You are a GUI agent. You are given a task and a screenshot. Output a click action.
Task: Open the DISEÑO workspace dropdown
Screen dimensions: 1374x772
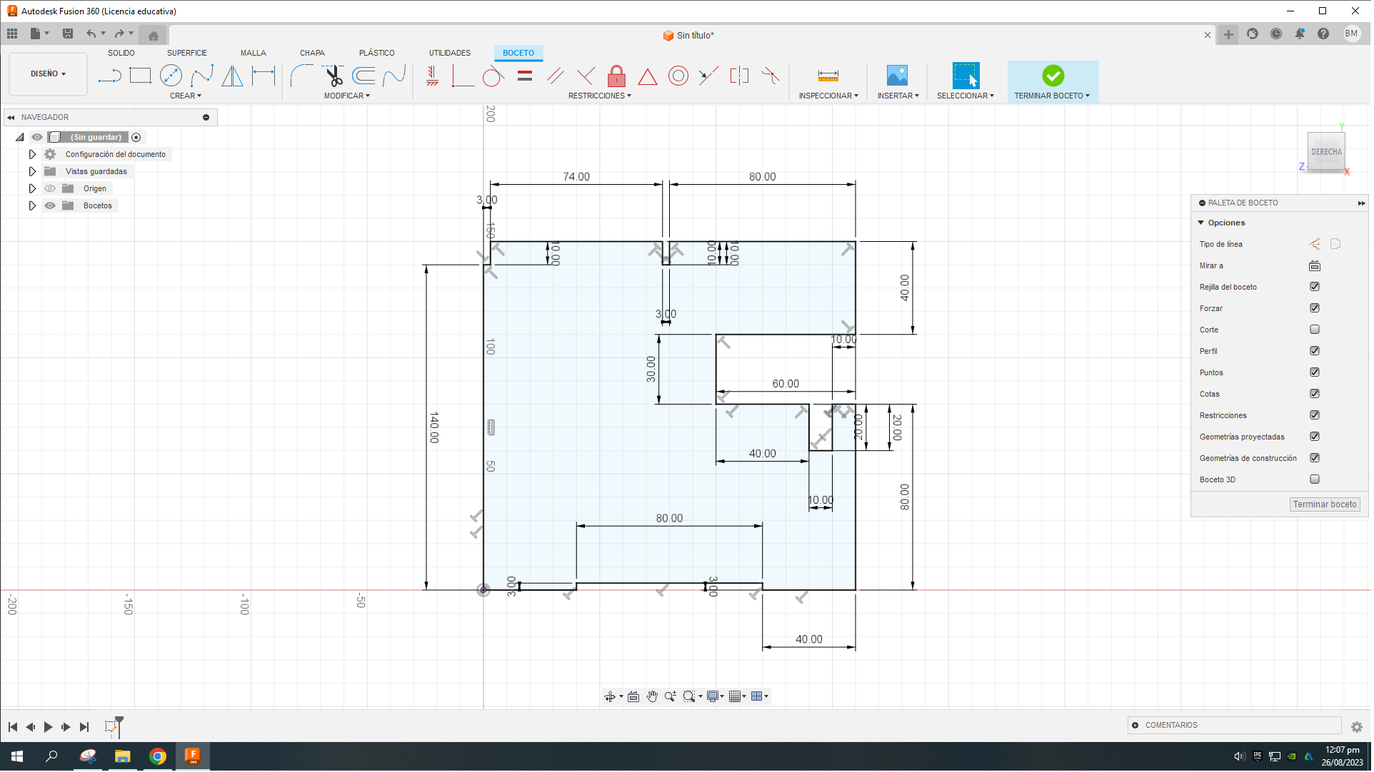48,74
